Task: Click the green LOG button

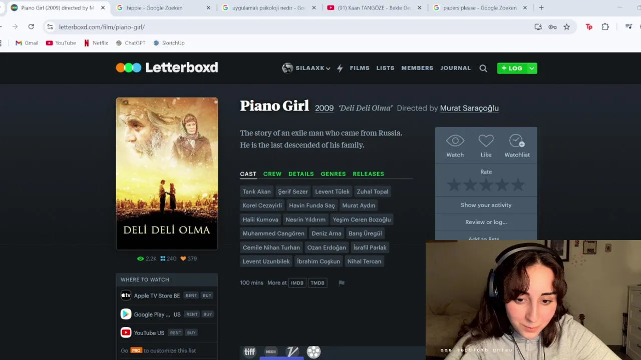Action: pyautogui.click(x=512, y=68)
